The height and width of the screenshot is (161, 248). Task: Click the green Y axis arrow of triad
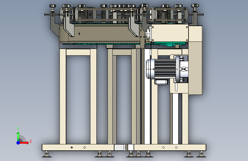coord(18,137)
